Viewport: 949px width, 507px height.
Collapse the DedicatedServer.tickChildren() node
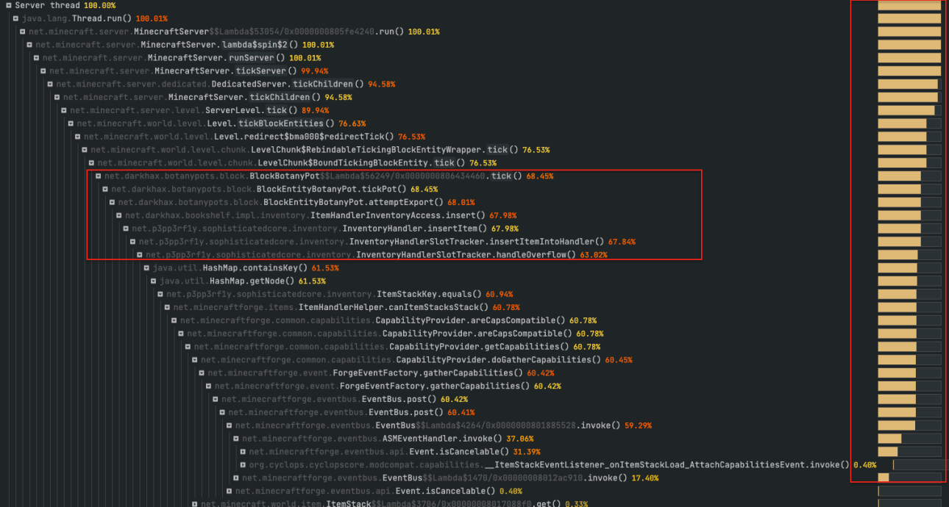click(50, 84)
